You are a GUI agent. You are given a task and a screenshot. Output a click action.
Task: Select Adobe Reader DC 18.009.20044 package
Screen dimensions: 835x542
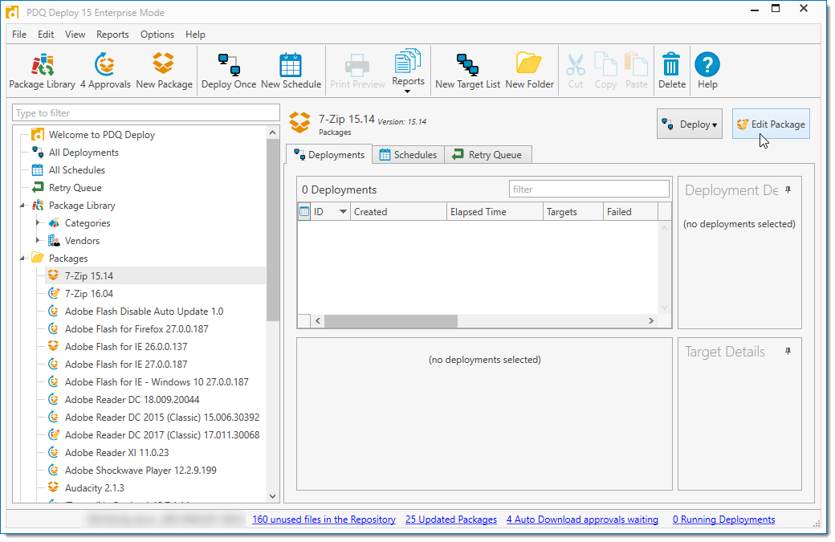(x=132, y=399)
